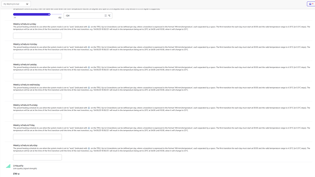Click the 'Weekly schedule sunday' label
Viewport: 315px width, 177px height.
[x=25, y=24]
